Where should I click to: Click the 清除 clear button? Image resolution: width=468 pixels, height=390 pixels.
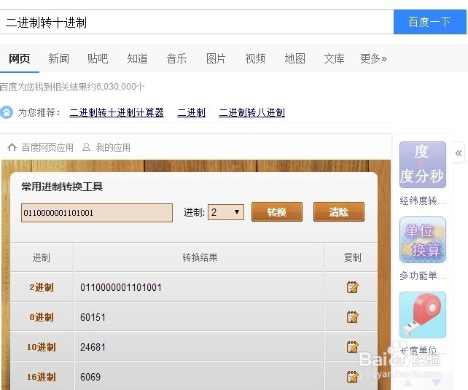(339, 212)
